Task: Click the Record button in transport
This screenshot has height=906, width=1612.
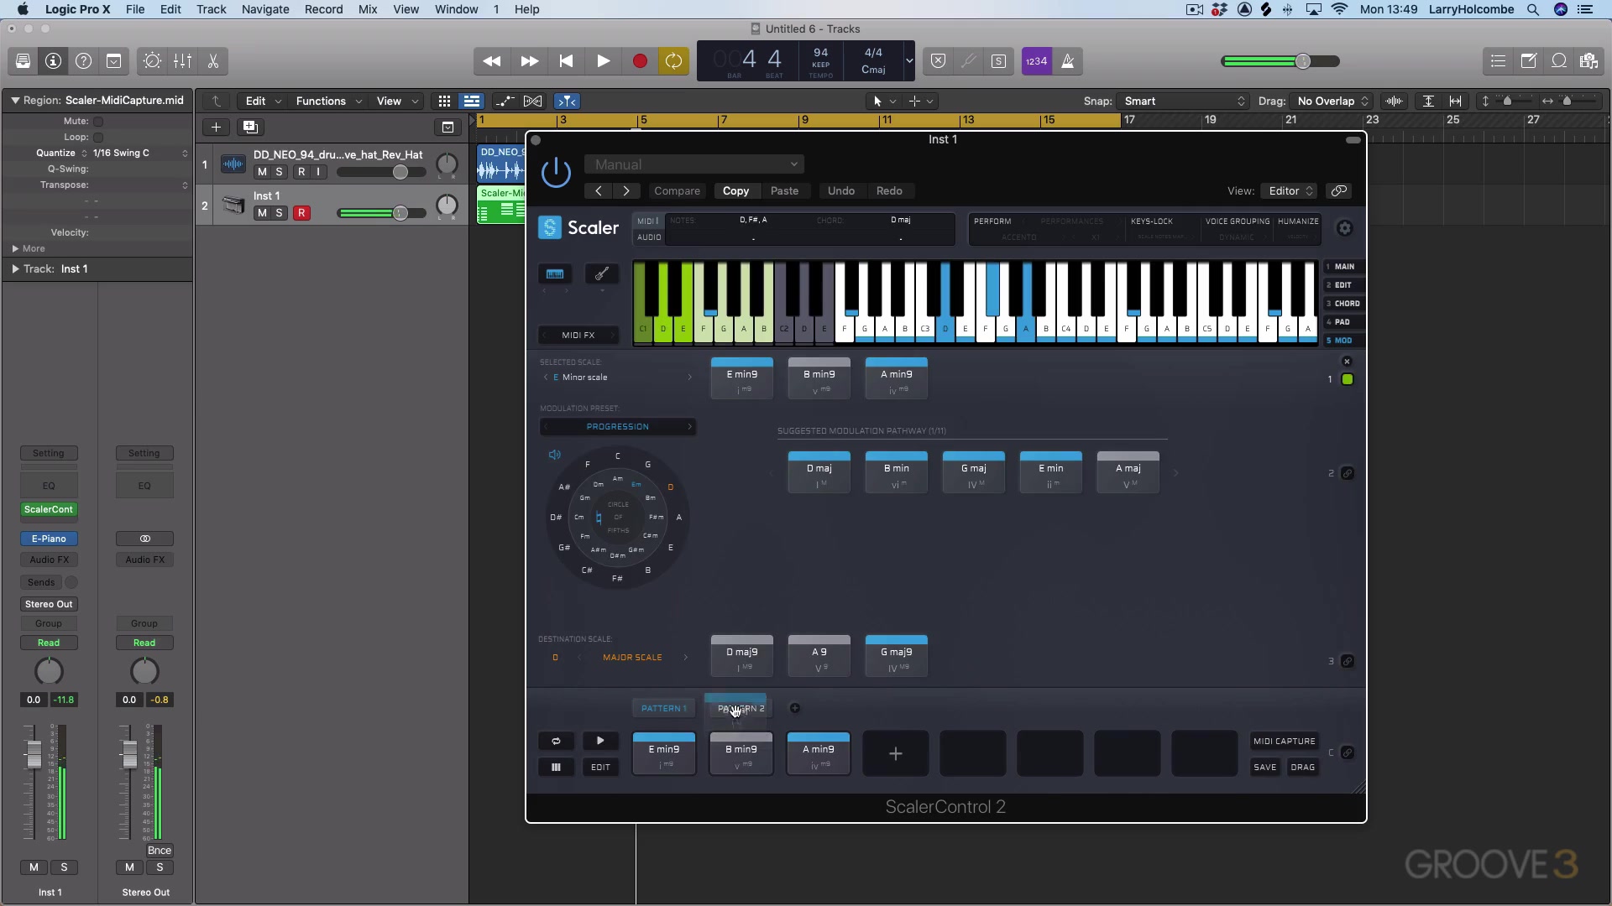Action: click(x=640, y=61)
